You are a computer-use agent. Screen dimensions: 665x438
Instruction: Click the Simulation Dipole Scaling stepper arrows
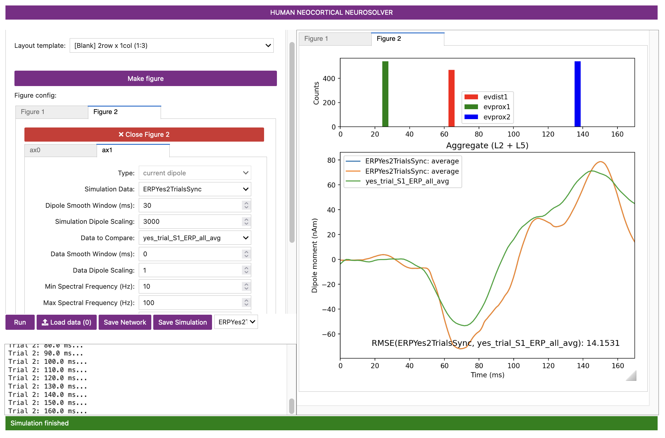pyautogui.click(x=246, y=222)
